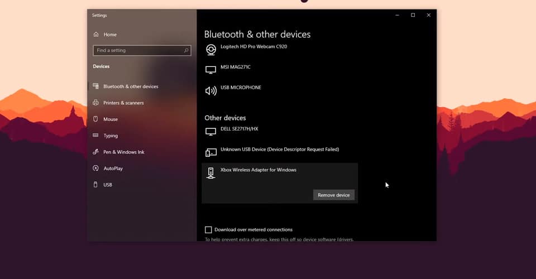Click the AutoPlay icon in the sidebar
The width and height of the screenshot is (536, 279).
(x=95, y=168)
